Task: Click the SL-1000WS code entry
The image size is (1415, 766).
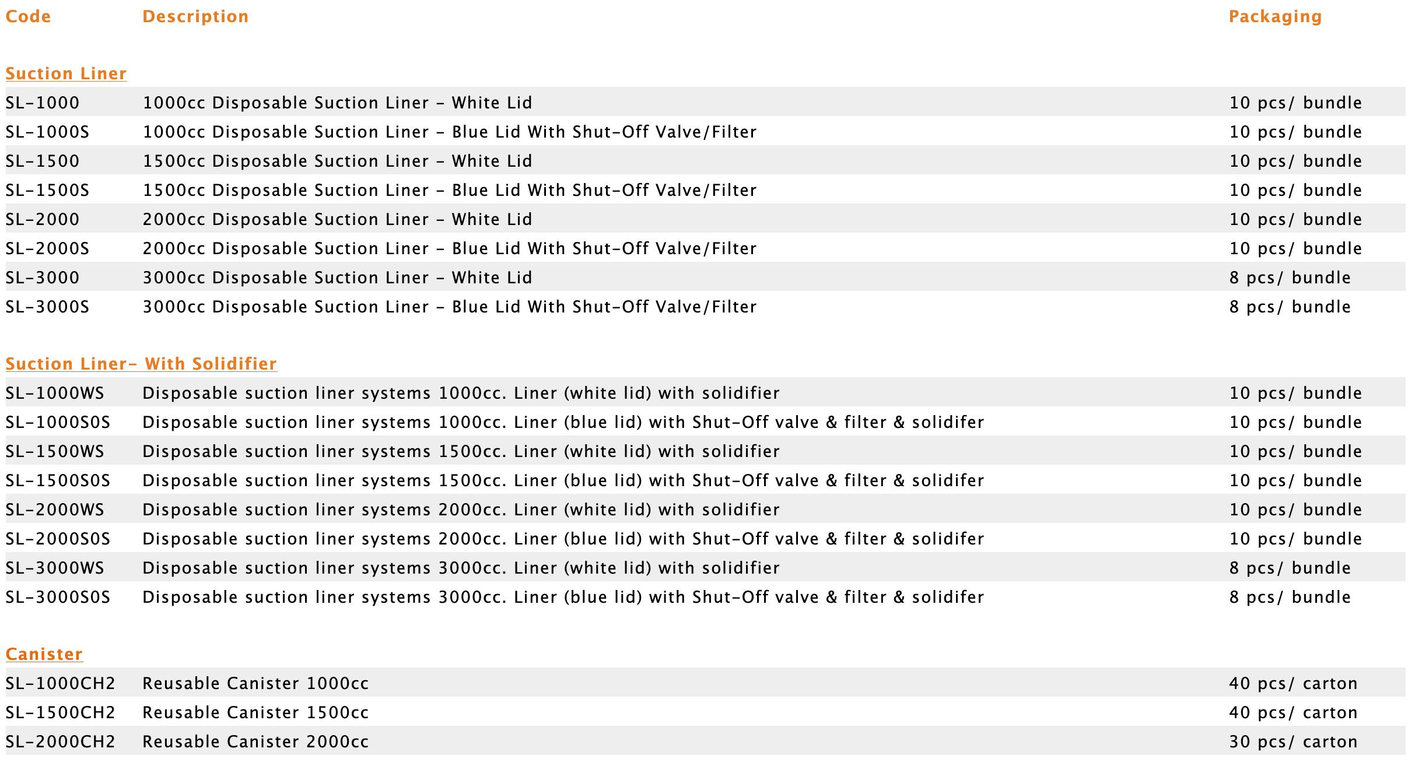Action: 55,393
